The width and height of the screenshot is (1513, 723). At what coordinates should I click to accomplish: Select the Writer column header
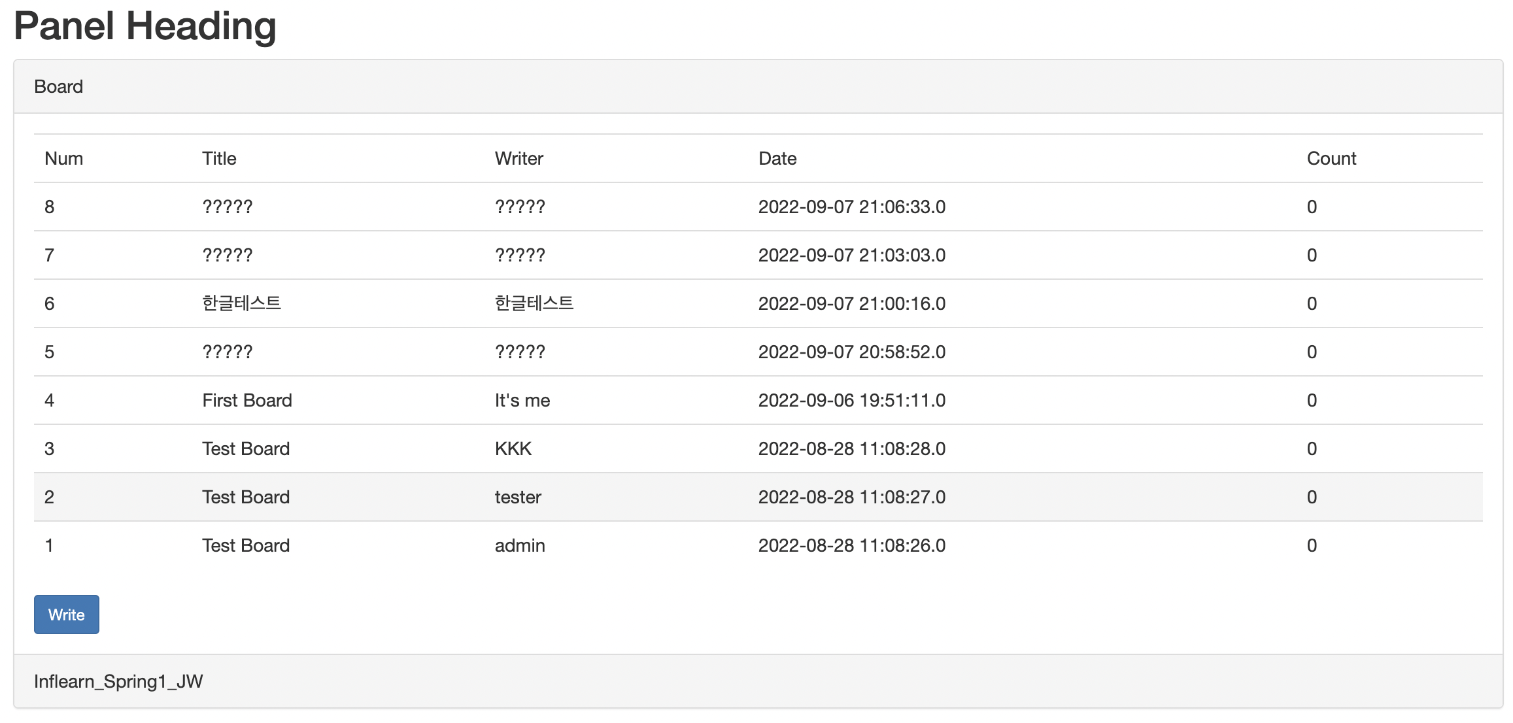point(518,158)
